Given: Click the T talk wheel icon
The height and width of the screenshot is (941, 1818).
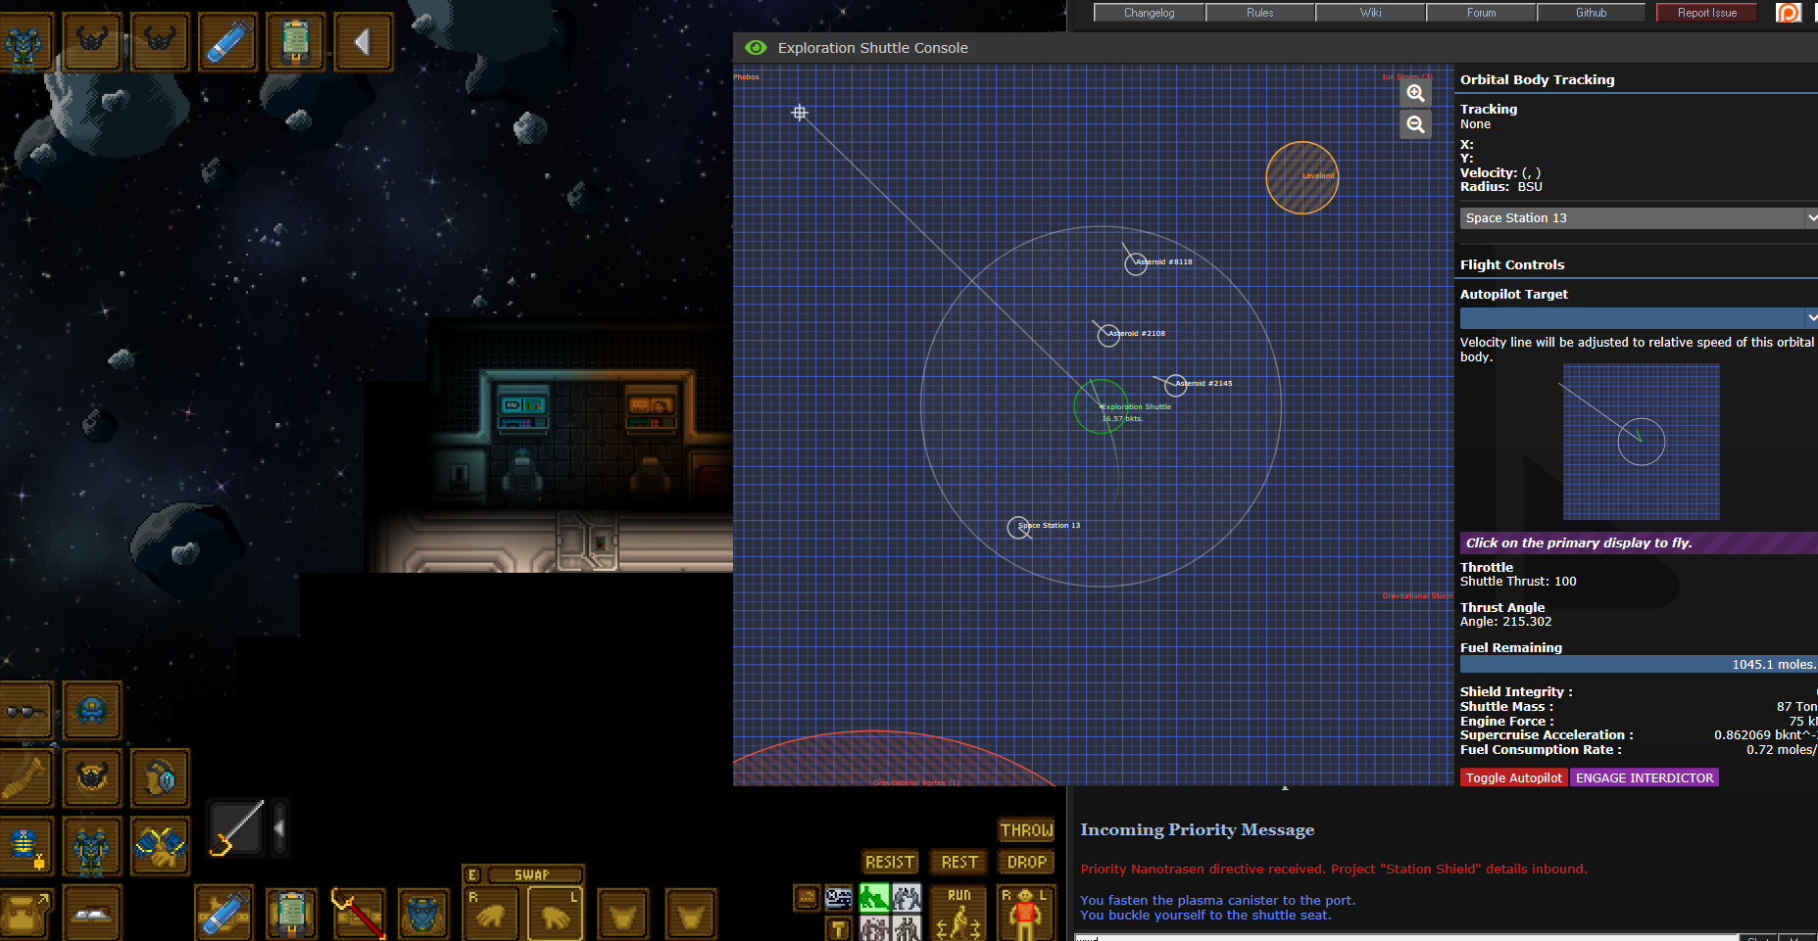Looking at the screenshot, I should [x=839, y=928].
